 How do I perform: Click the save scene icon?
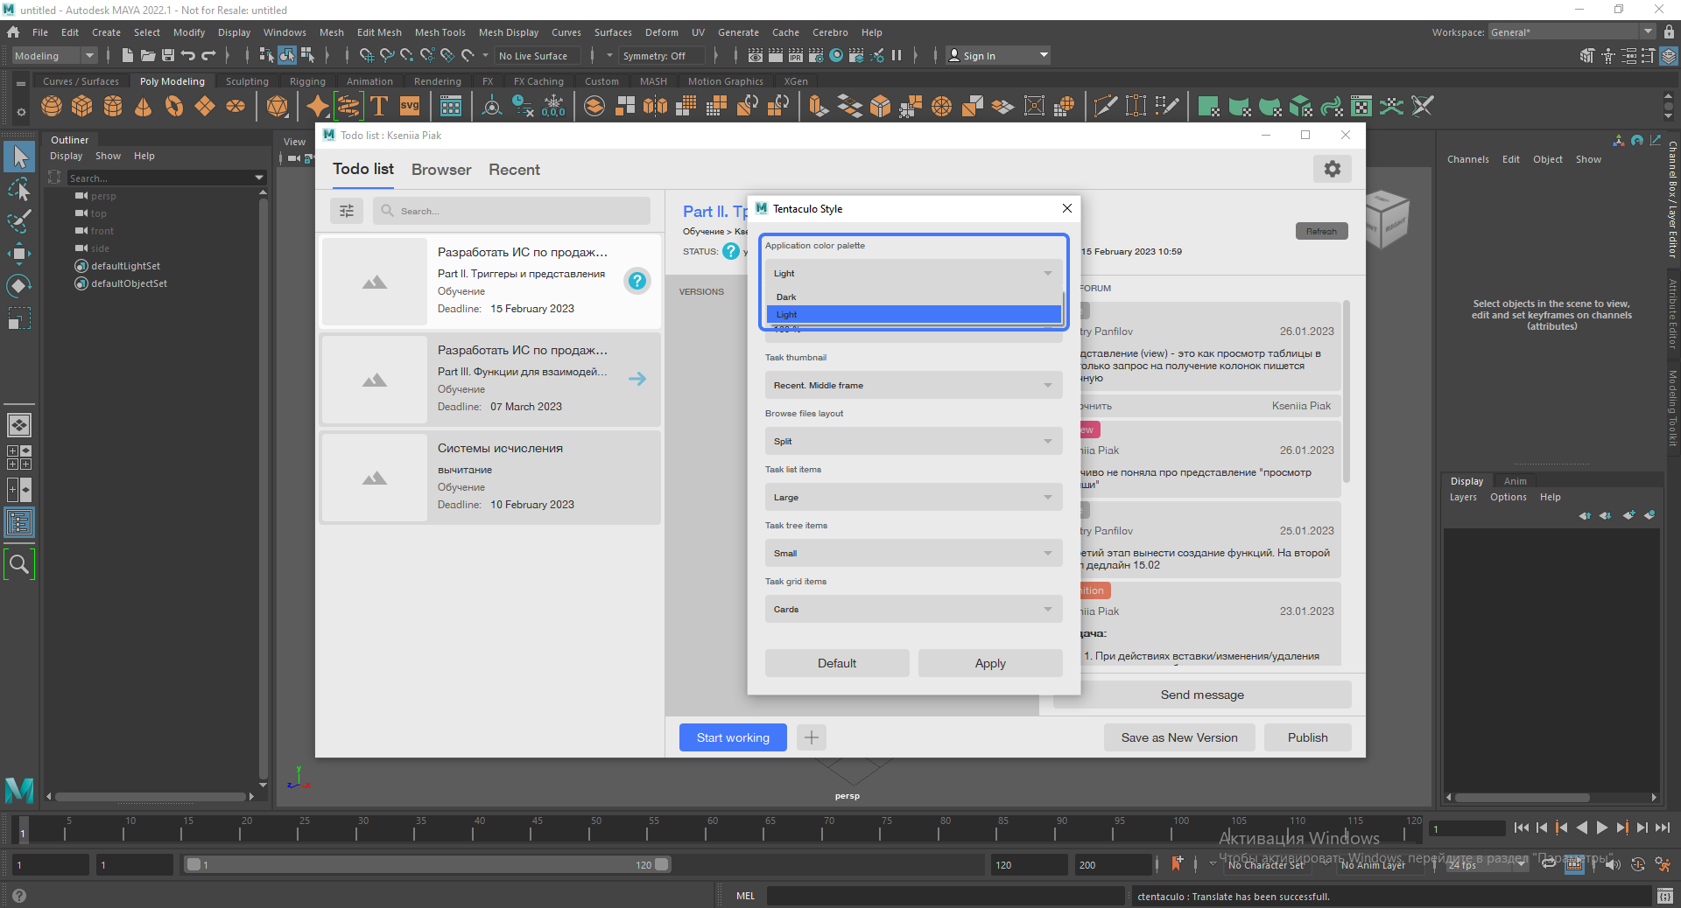[168, 55]
